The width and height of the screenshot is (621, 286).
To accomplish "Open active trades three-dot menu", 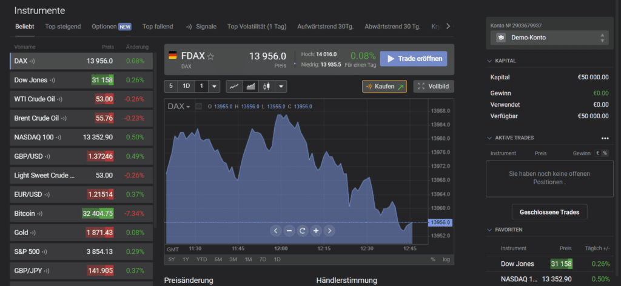I will 605,138.
